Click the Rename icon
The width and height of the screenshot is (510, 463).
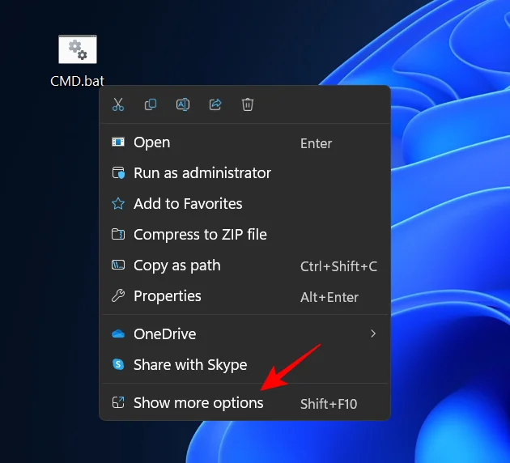pos(183,104)
